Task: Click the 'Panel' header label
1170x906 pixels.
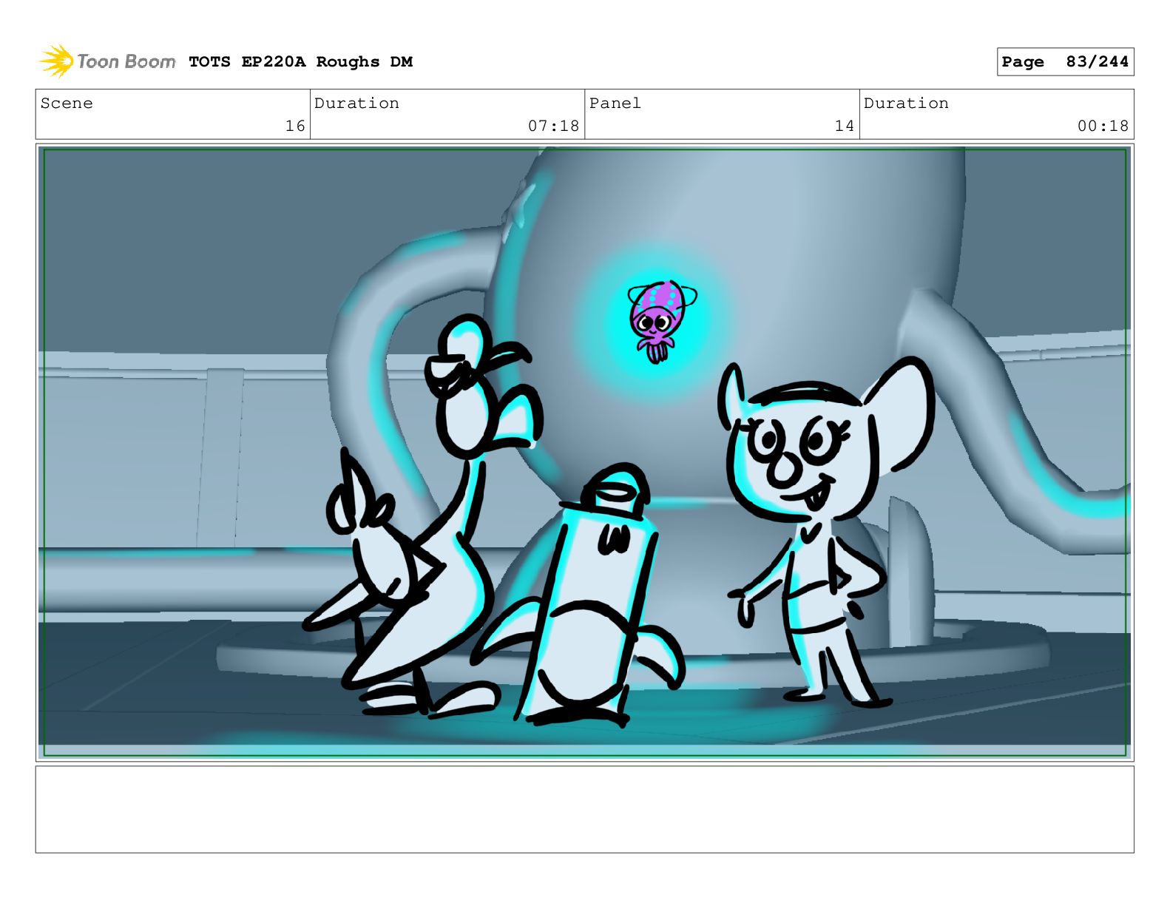Action: [615, 104]
